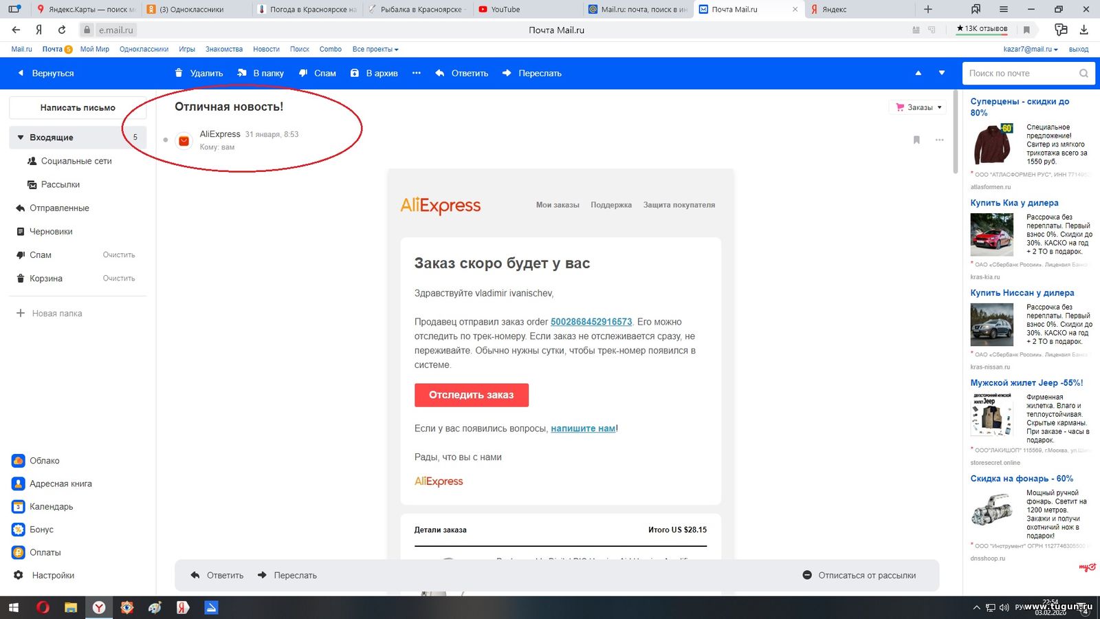This screenshot has width=1100, height=619.
Task: Click browser back arrow
Action: 16,30
